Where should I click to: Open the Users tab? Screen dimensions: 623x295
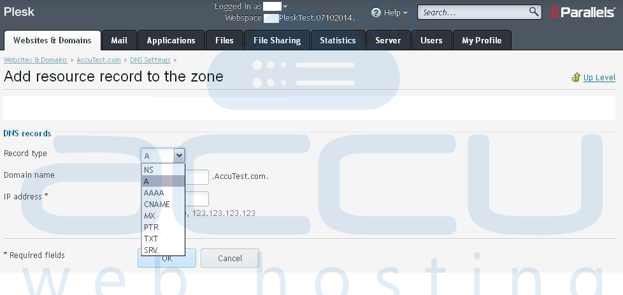pos(431,40)
